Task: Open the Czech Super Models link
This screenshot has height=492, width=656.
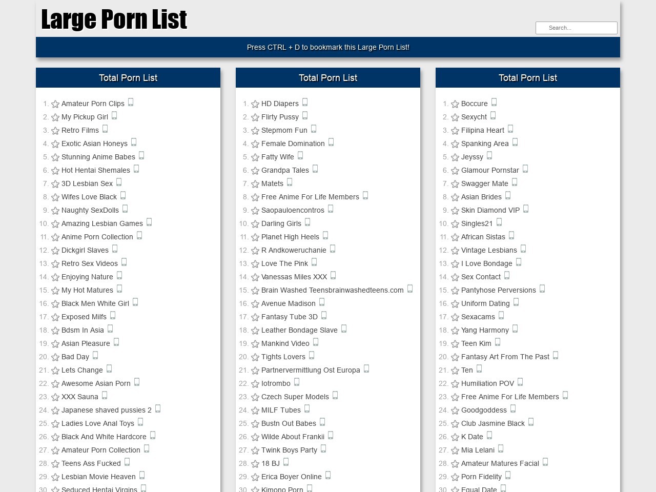Action: [x=295, y=397]
